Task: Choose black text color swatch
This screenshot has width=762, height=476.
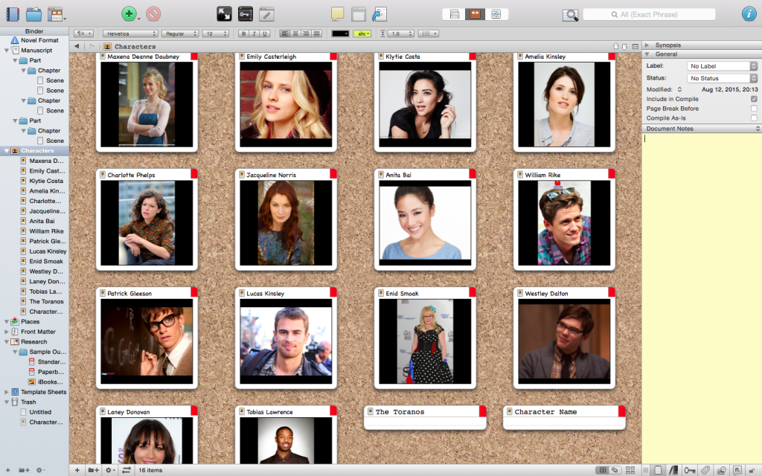Action: 340,33
